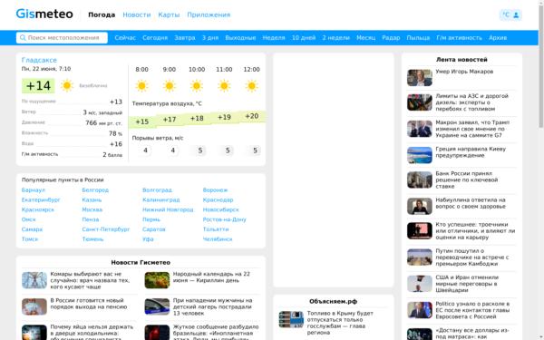544x340 pixels.
Task: Read При нападении мужчины на детский лагерь
Action: (212, 306)
